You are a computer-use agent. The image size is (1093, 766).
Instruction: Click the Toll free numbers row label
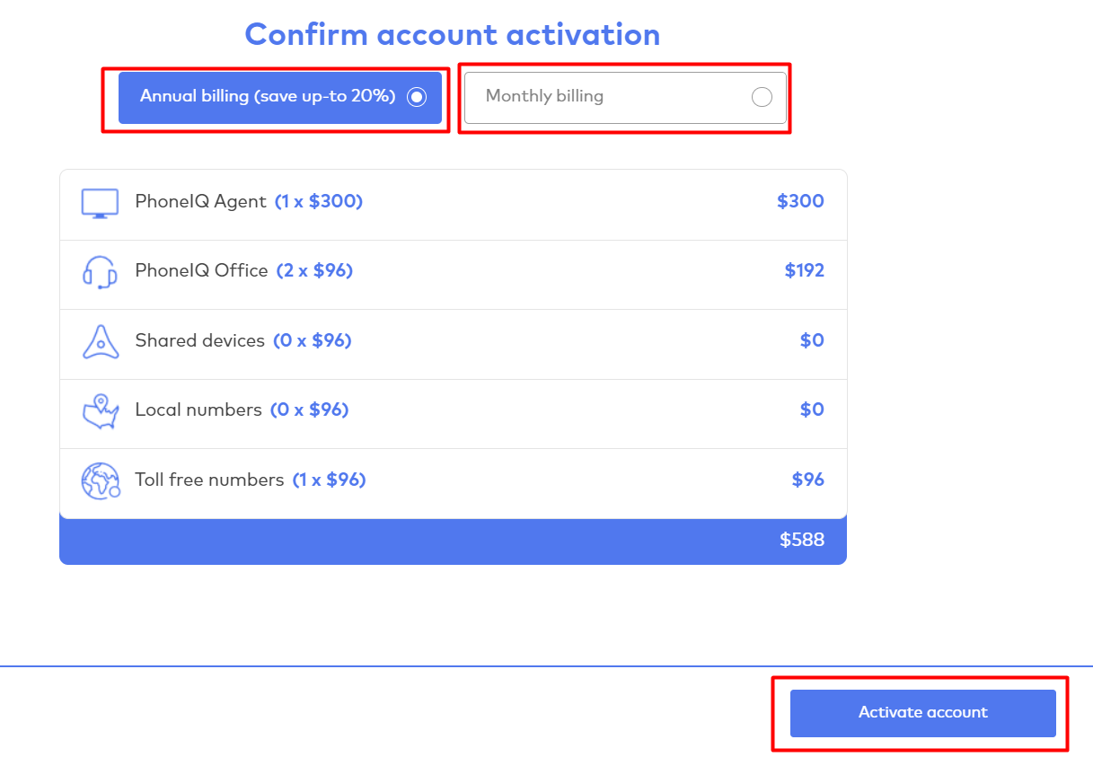[209, 480]
